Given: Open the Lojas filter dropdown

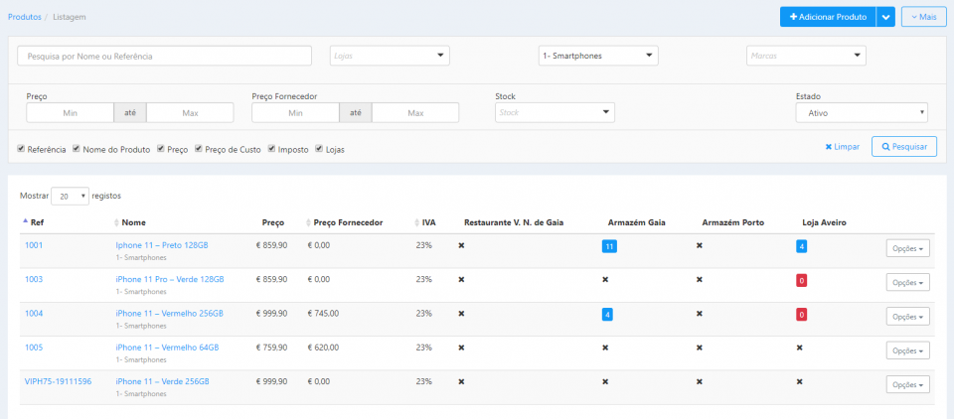Looking at the screenshot, I should pyautogui.click(x=390, y=56).
